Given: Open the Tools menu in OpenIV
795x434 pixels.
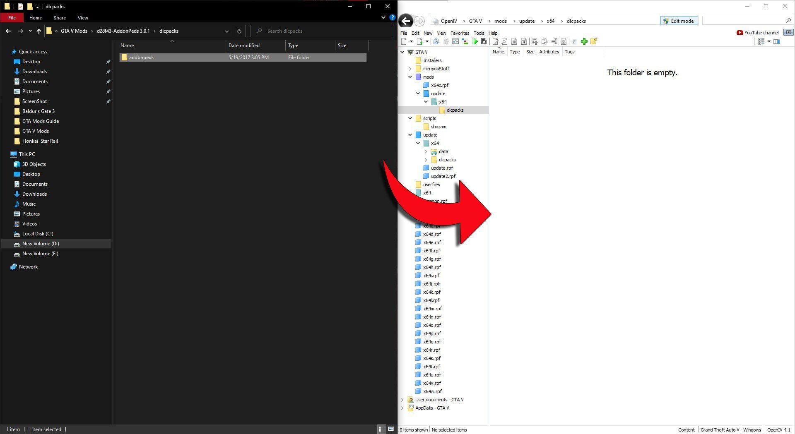Looking at the screenshot, I should point(479,33).
